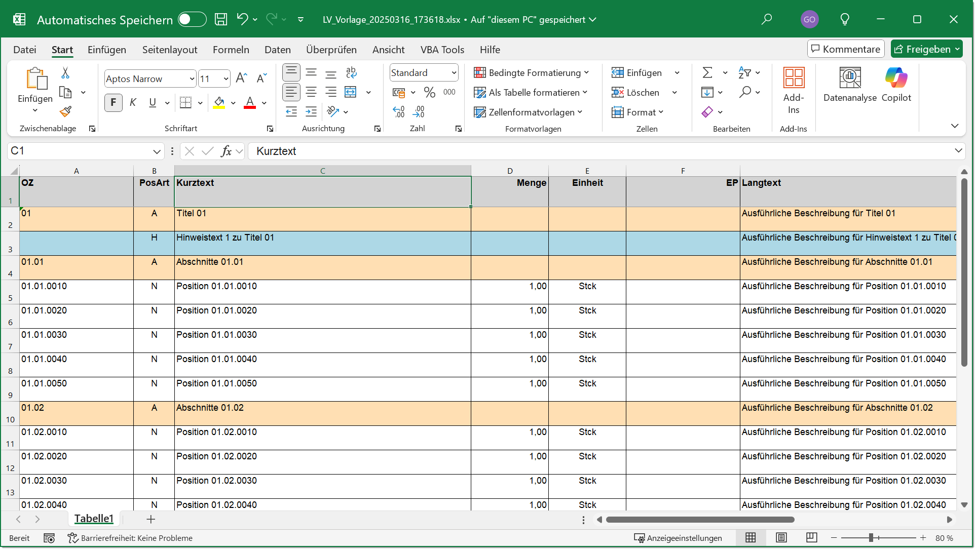Click the percent style icon
976x550 pixels.
click(x=430, y=92)
